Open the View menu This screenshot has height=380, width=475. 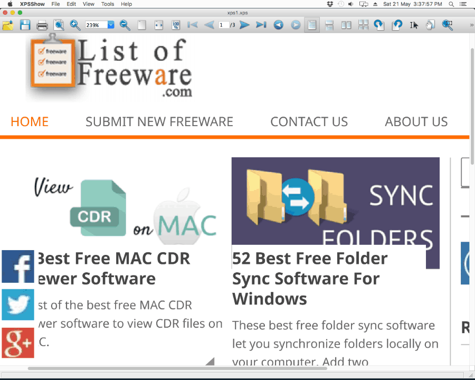pos(89,4)
